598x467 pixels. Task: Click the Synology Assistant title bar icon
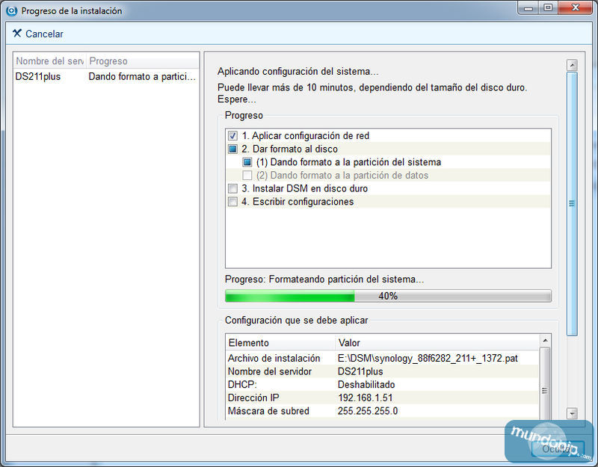pos(12,10)
